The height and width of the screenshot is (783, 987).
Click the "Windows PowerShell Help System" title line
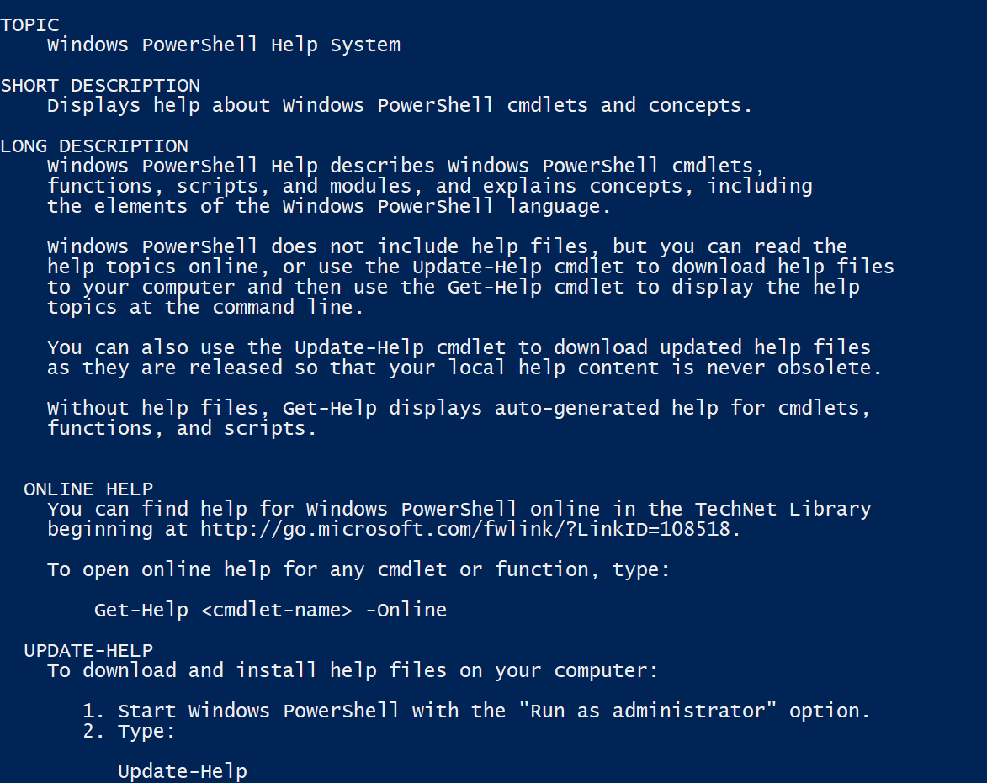(x=224, y=45)
